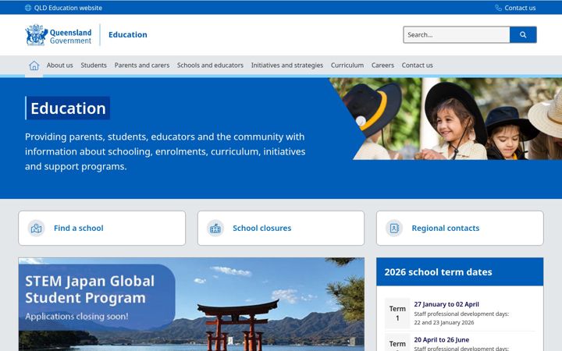Open the School closures link
The height and width of the screenshot is (351, 562).
click(x=262, y=228)
